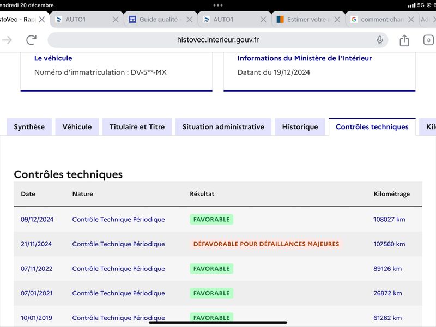The width and height of the screenshot is (436, 327).
Task: Reload the page with the refresh icon
Action: pyautogui.click(x=32, y=40)
